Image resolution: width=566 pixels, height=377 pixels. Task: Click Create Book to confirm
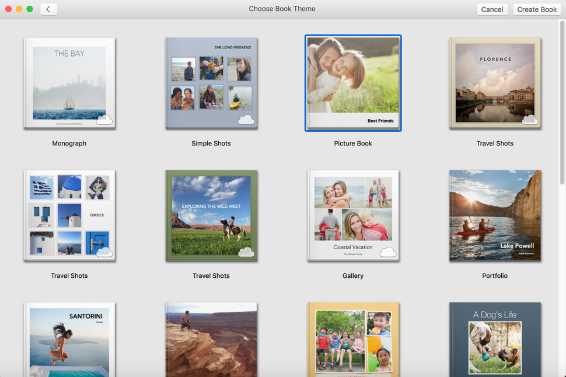pyautogui.click(x=536, y=9)
